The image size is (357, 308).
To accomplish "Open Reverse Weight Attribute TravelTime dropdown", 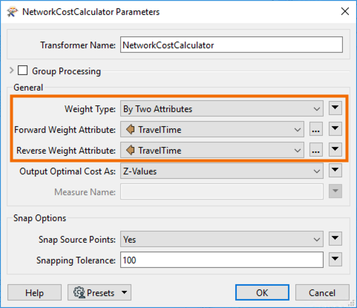I will (212, 150).
